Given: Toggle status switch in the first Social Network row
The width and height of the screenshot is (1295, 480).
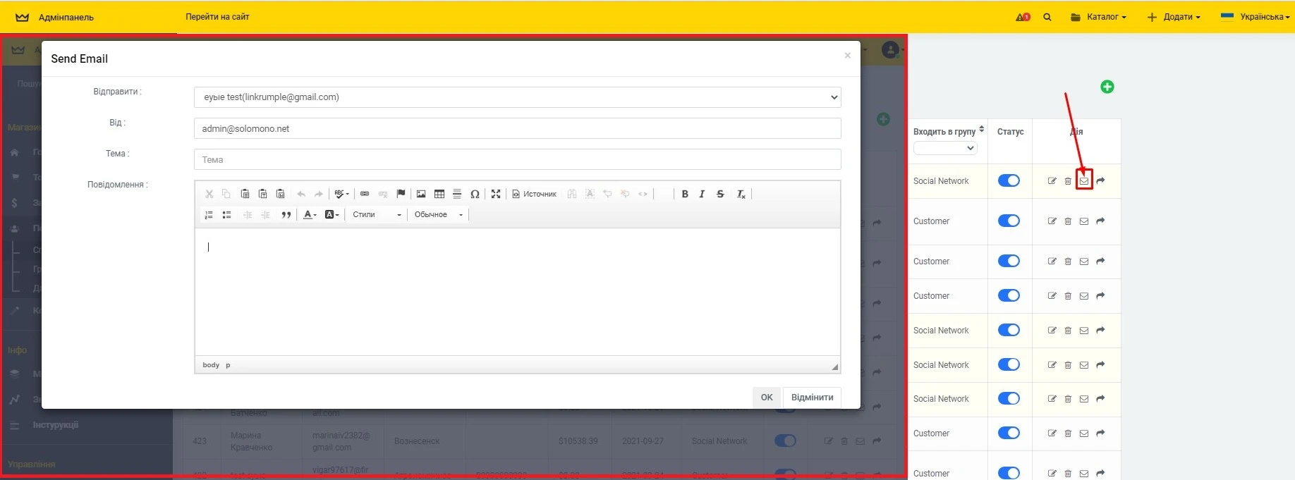Looking at the screenshot, I should click(1009, 181).
